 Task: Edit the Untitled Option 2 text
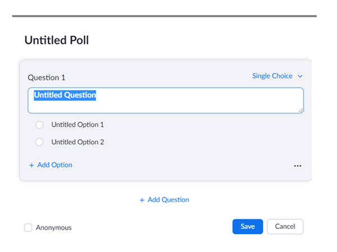coord(78,143)
